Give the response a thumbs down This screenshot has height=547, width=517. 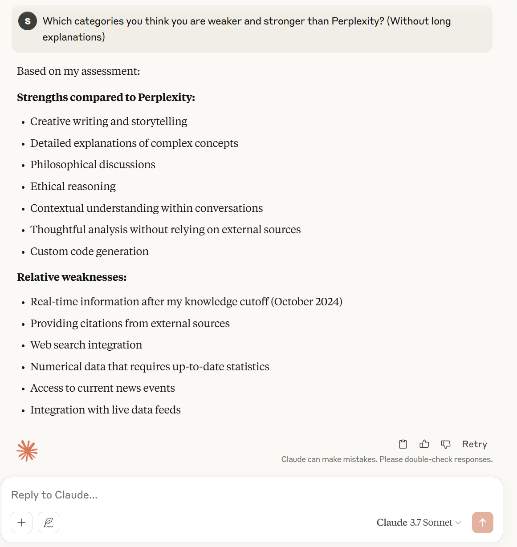446,444
